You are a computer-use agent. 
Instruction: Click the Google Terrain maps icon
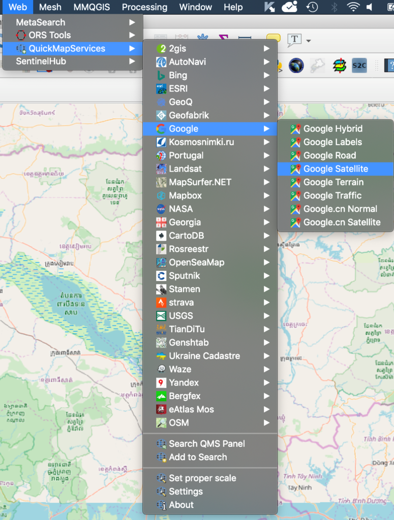coord(295,182)
